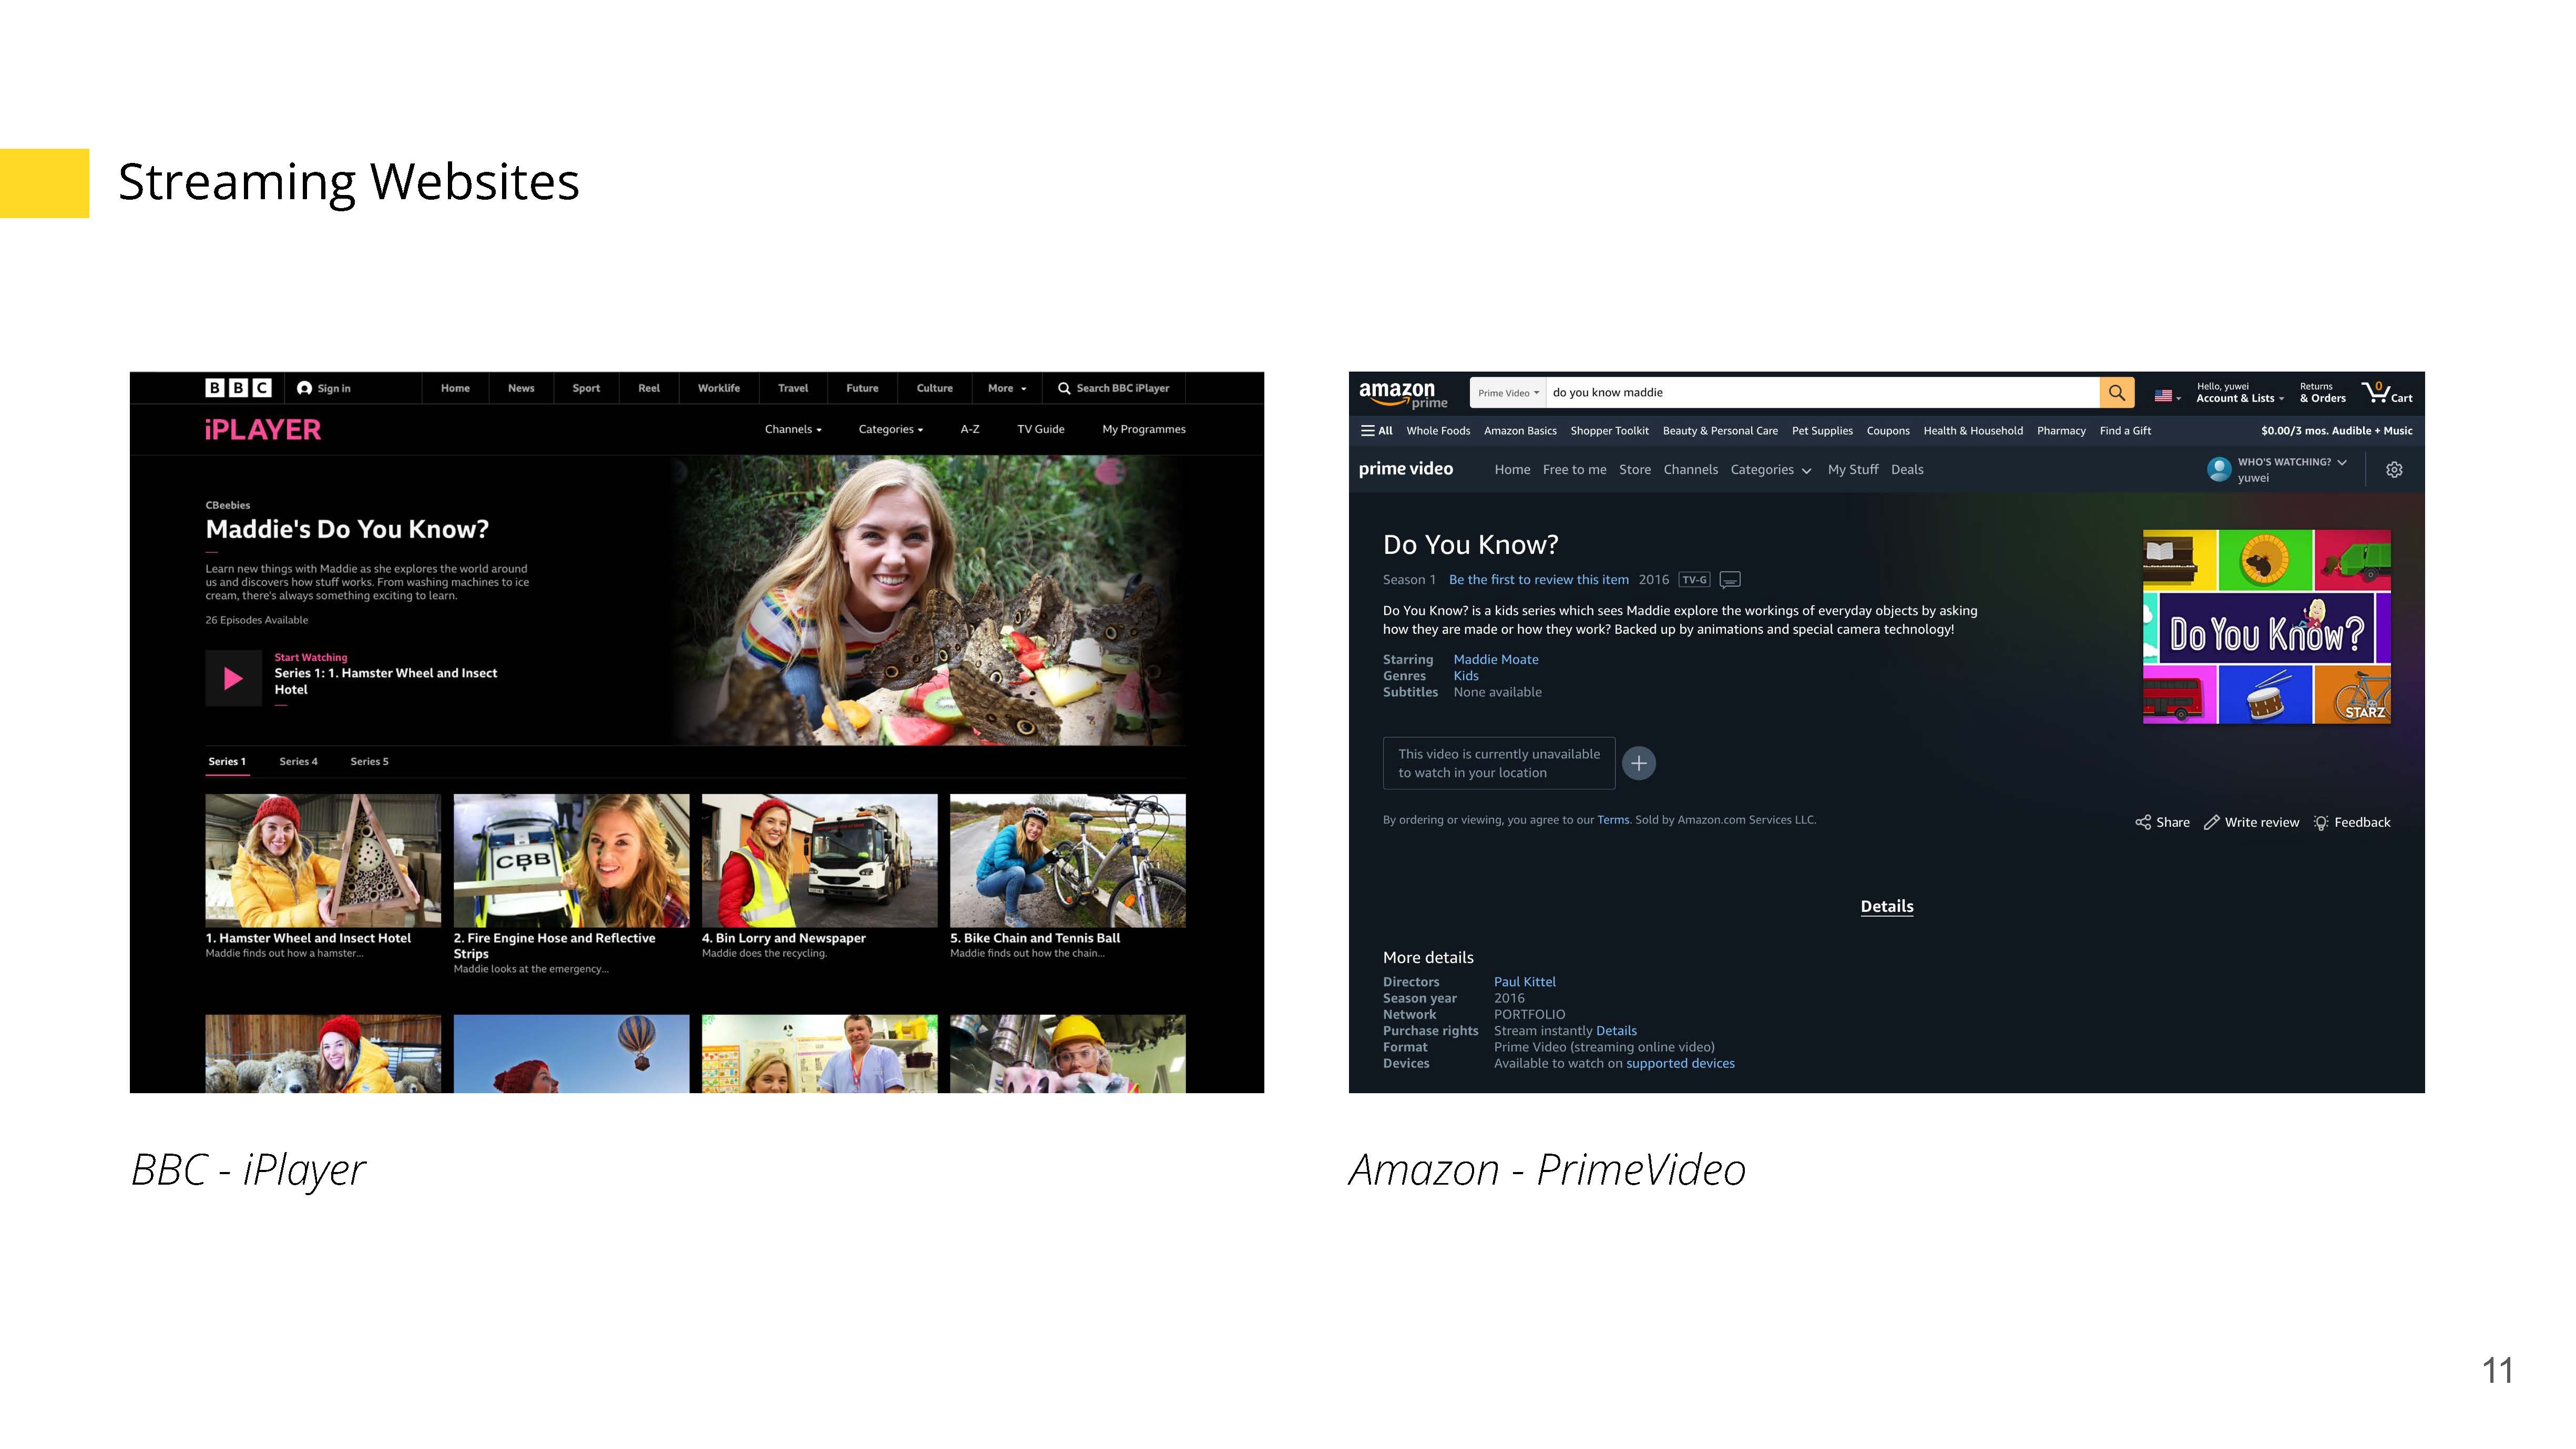Select the Details tab heading
Viewport: 2576px width, 1449px height.
pos(1887,907)
